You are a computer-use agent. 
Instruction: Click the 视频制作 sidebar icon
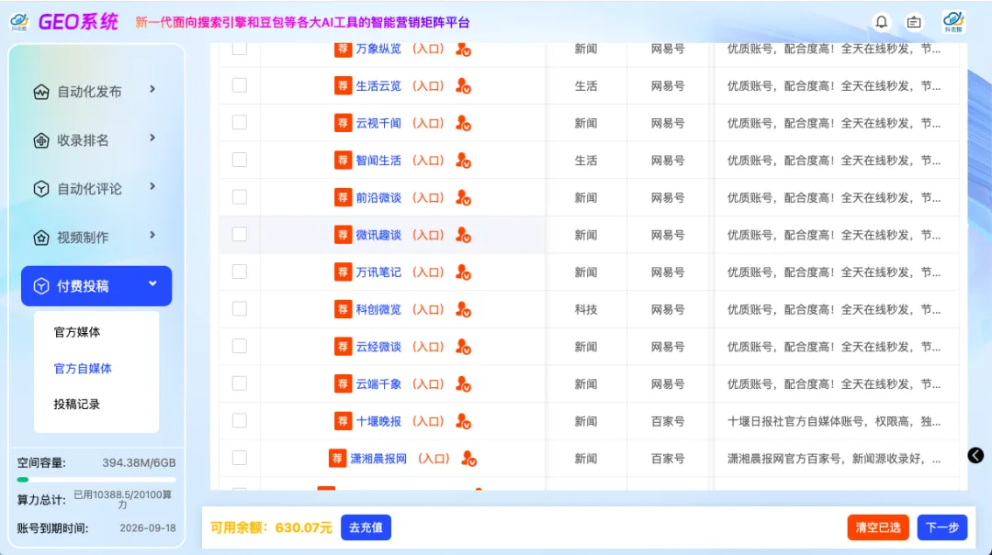(x=41, y=238)
